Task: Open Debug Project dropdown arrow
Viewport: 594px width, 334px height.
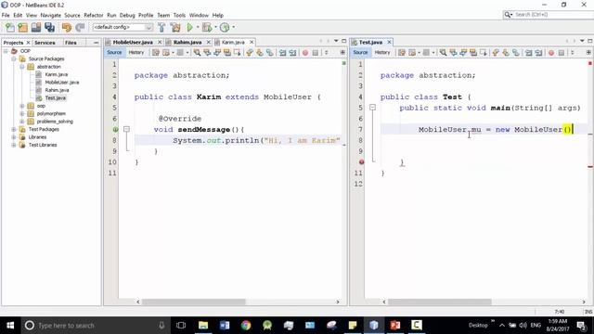Action: tap(215, 27)
